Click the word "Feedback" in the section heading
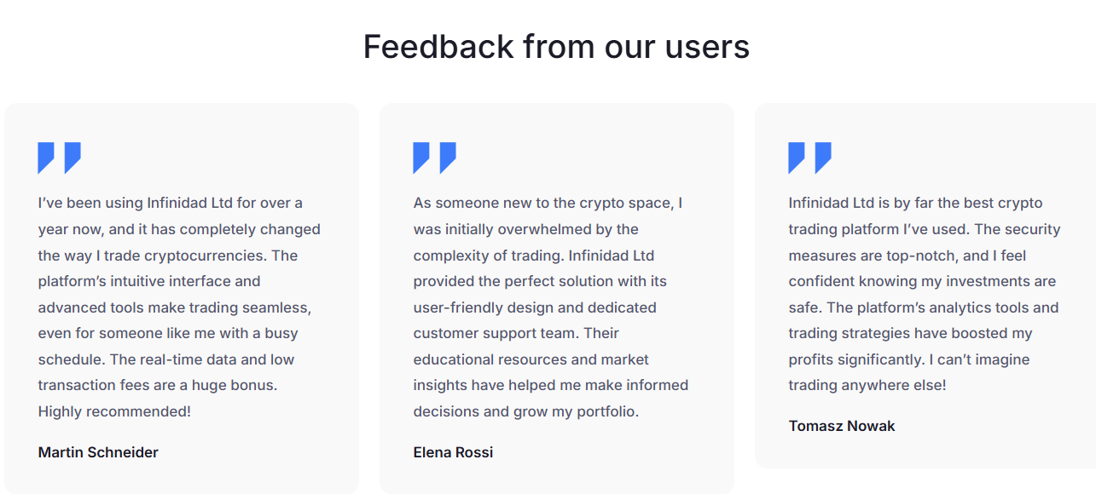The image size is (1096, 494). click(x=438, y=46)
